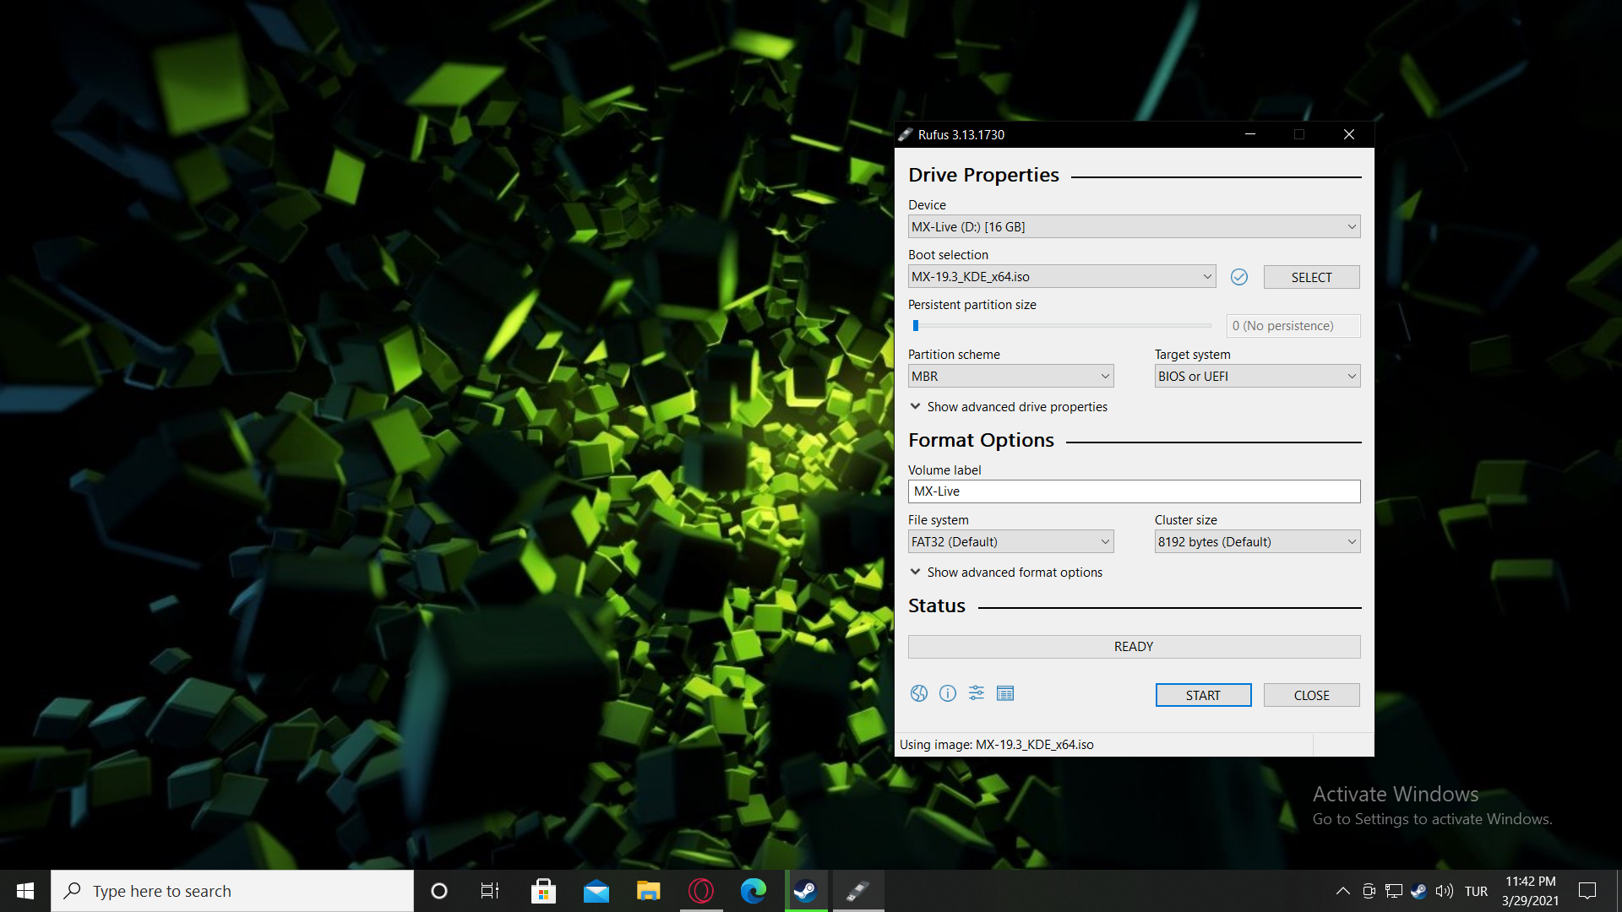Launch Opera browser from taskbar

coord(701,891)
